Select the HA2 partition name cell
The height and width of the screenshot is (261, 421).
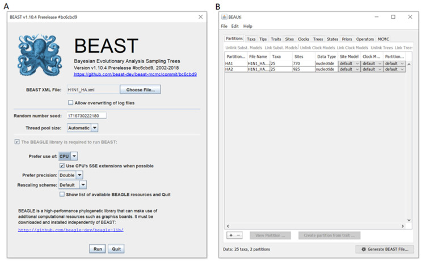[x=235, y=69]
